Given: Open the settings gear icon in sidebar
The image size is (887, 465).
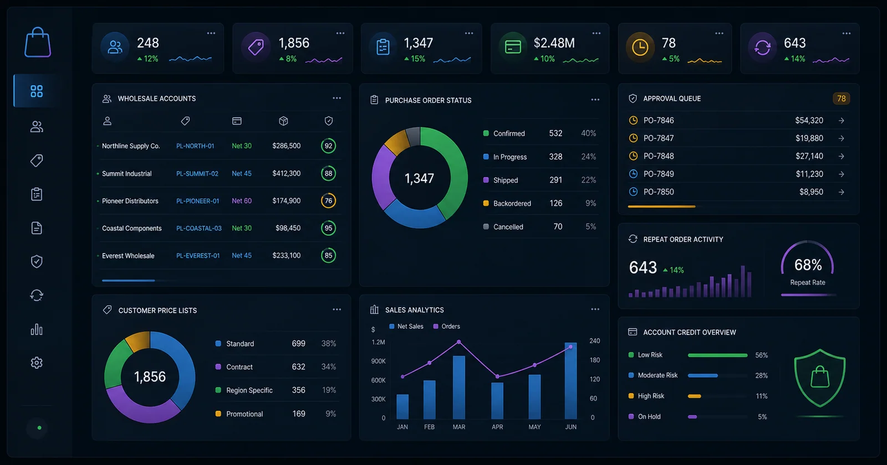Looking at the screenshot, I should [x=37, y=363].
